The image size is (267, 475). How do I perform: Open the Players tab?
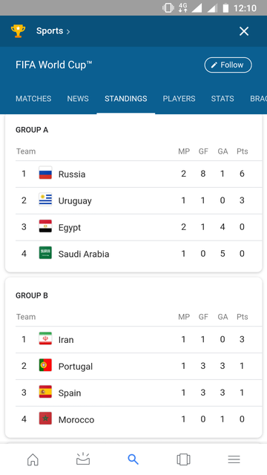179,99
